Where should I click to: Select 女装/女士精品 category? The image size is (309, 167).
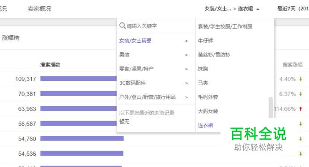(x=135, y=41)
